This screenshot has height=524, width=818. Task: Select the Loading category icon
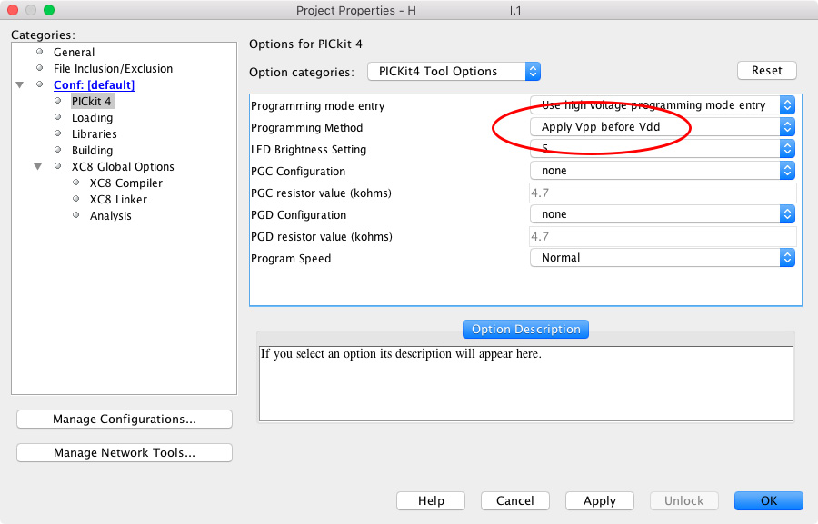pos(56,117)
